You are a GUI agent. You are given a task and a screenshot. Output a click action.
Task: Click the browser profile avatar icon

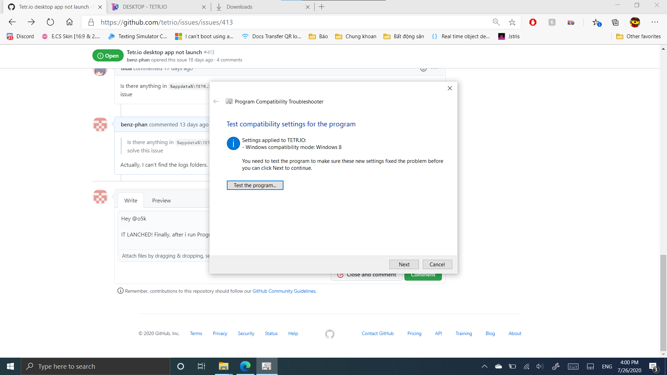635,22
